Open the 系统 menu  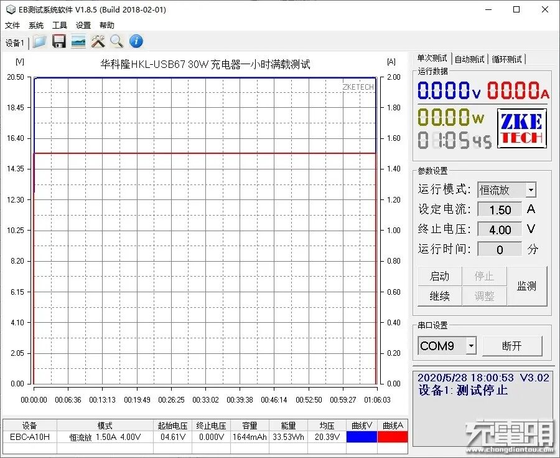[x=36, y=26]
